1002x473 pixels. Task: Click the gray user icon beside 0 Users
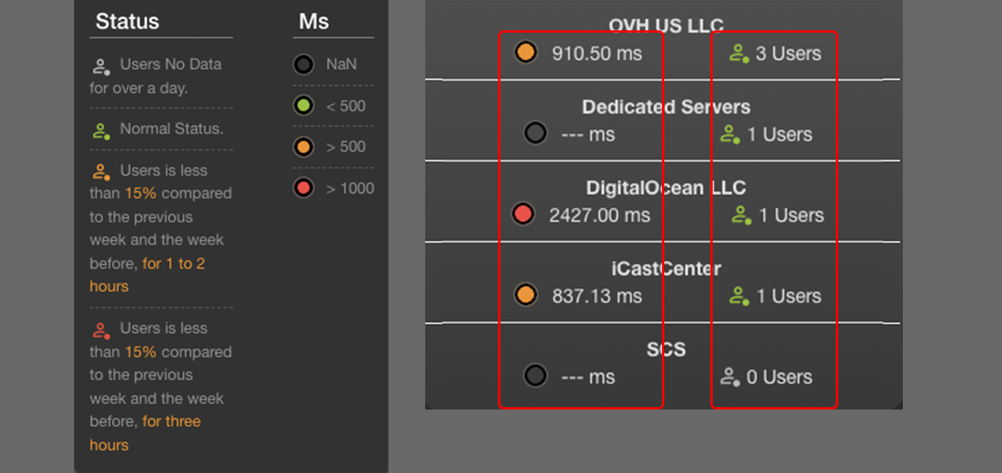[x=730, y=377]
